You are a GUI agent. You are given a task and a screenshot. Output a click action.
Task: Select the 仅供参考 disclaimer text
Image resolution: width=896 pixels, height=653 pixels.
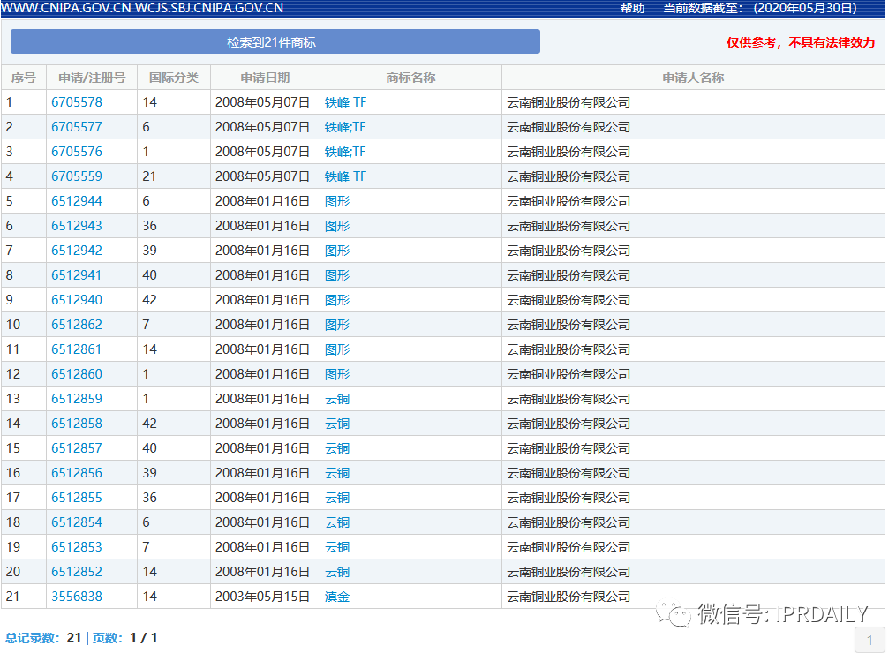coord(801,42)
